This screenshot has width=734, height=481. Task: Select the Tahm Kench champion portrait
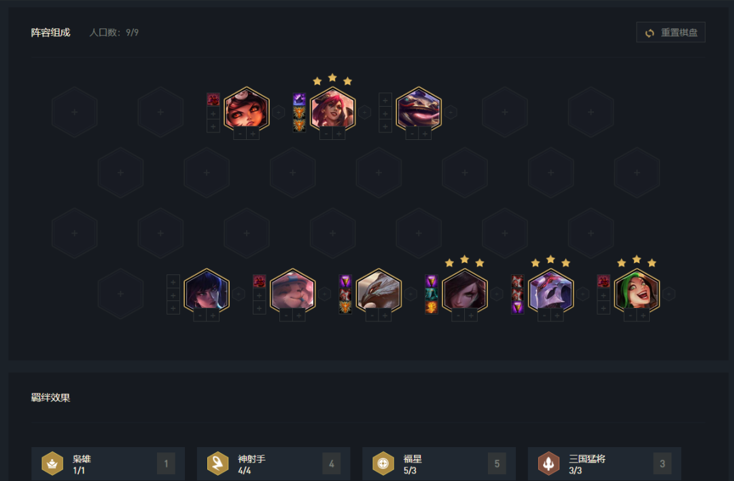419,109
